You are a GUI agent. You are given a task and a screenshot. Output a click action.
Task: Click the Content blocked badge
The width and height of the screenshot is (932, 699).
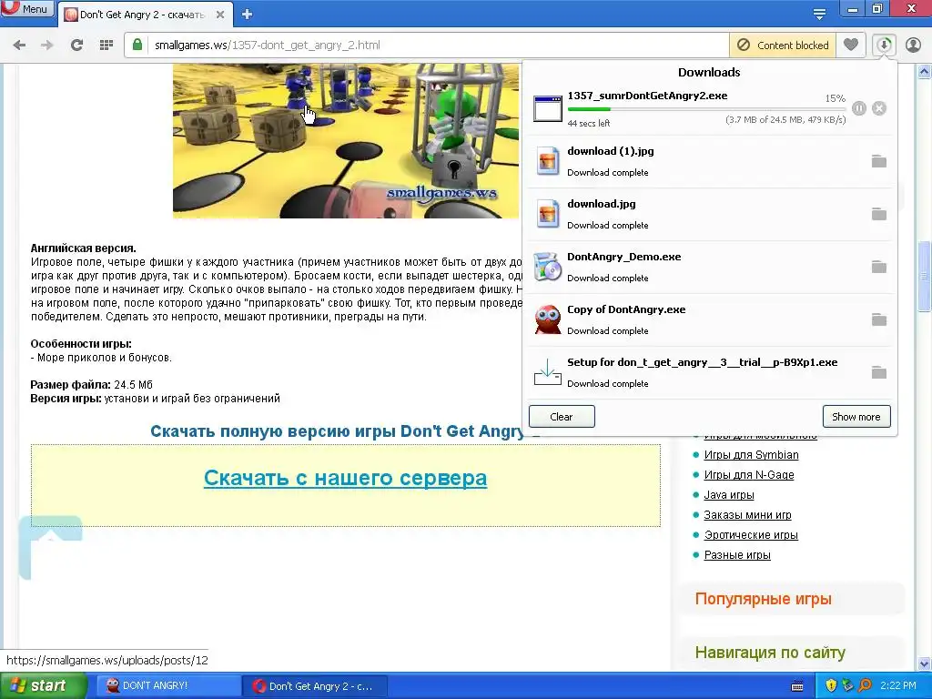point(783,46)
